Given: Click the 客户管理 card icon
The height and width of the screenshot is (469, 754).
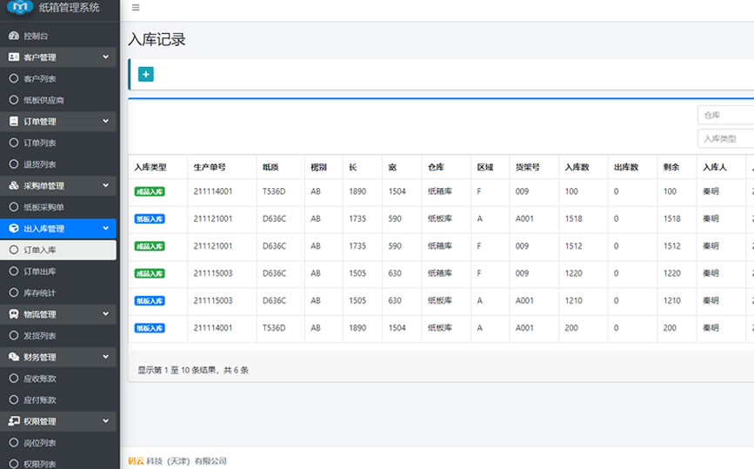Looking at the screenshot, I should click(x=14, y=57).
